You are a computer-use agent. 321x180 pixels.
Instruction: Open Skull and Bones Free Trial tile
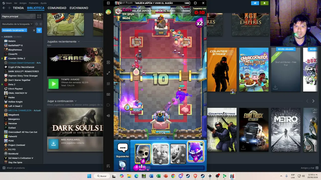coord(286,69)
